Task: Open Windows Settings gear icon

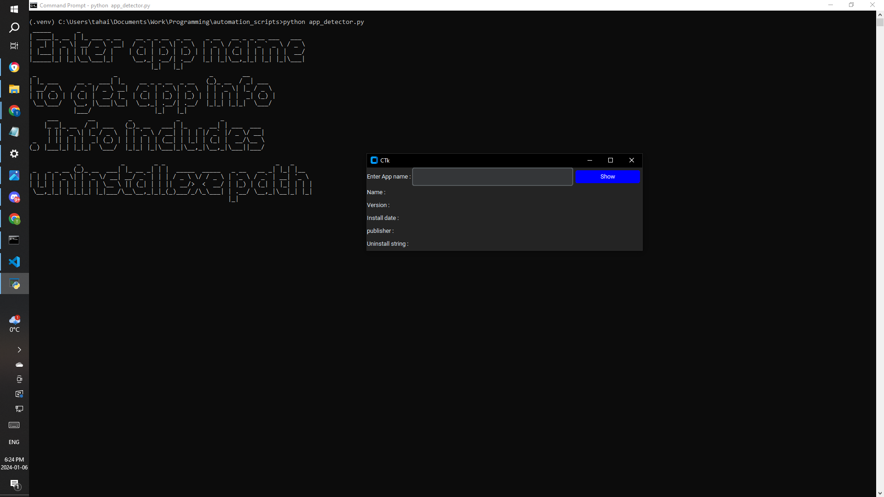Action: pos(14,154)
